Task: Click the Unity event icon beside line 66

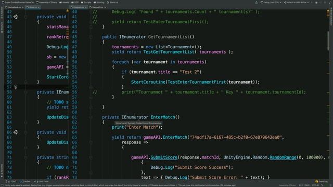Action: [16, 132]
